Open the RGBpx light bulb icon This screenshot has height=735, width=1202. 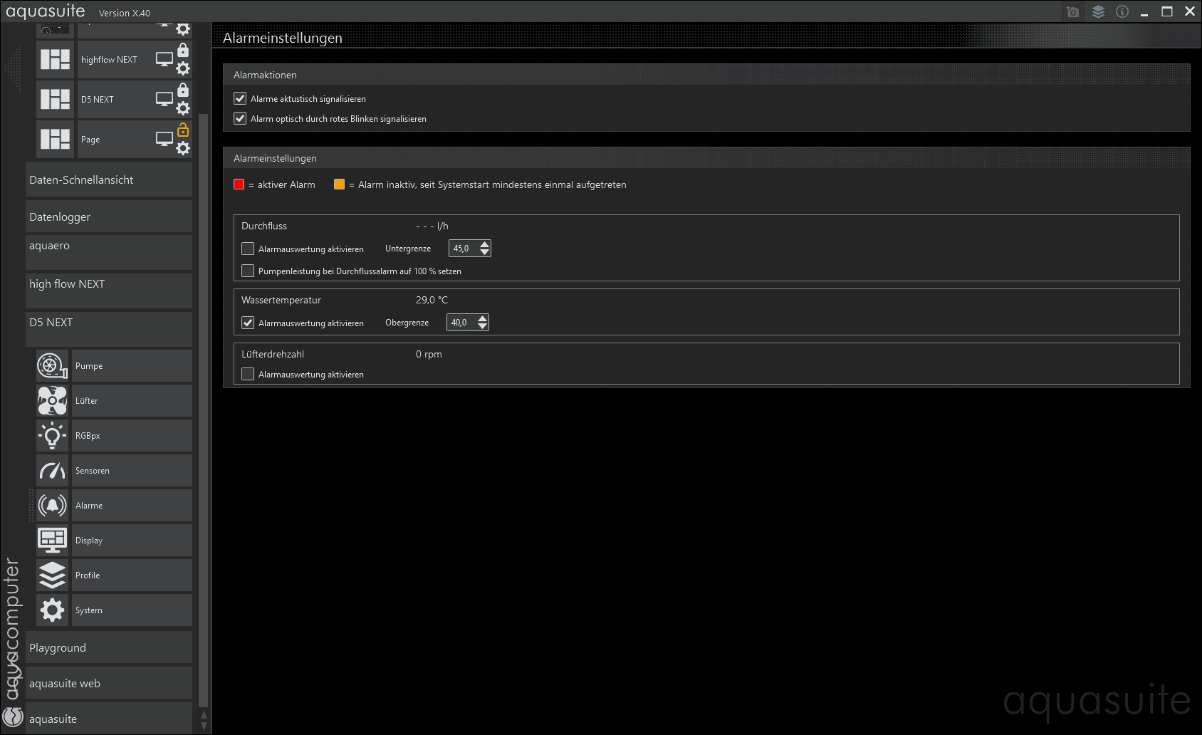[52, 436]
